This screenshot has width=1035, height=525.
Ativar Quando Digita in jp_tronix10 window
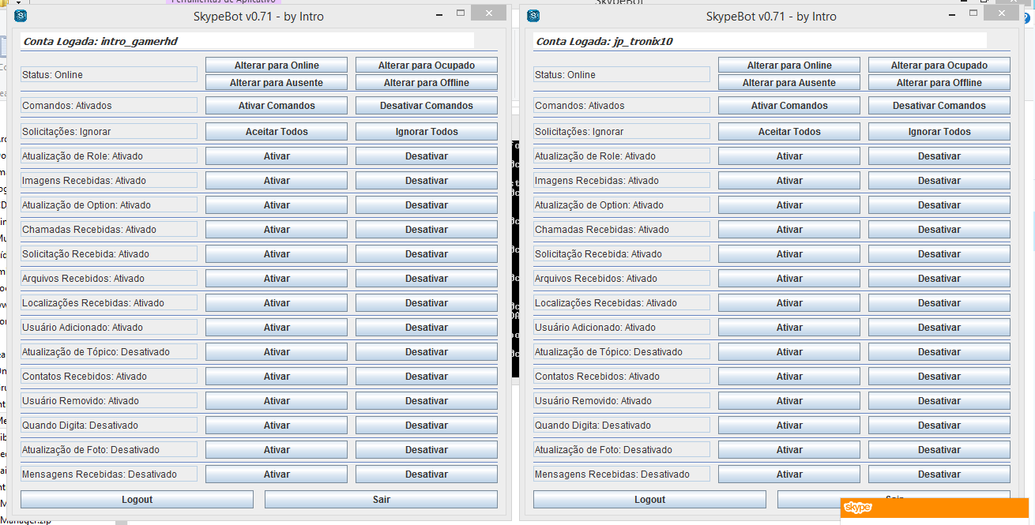(789, 425)
